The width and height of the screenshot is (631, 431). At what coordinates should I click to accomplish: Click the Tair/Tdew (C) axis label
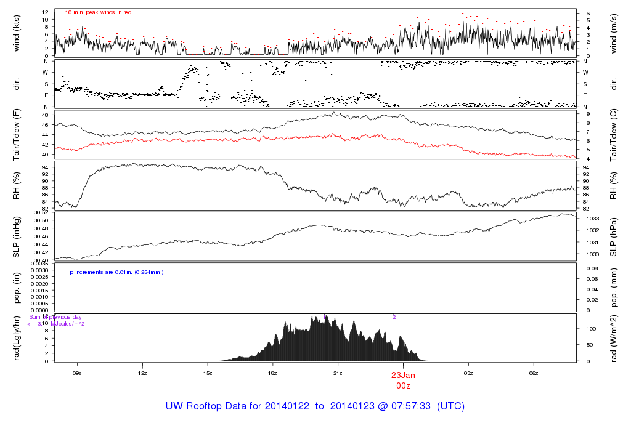click(x=614, y=135)
